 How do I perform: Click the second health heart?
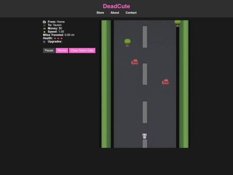tap(58, 38)
